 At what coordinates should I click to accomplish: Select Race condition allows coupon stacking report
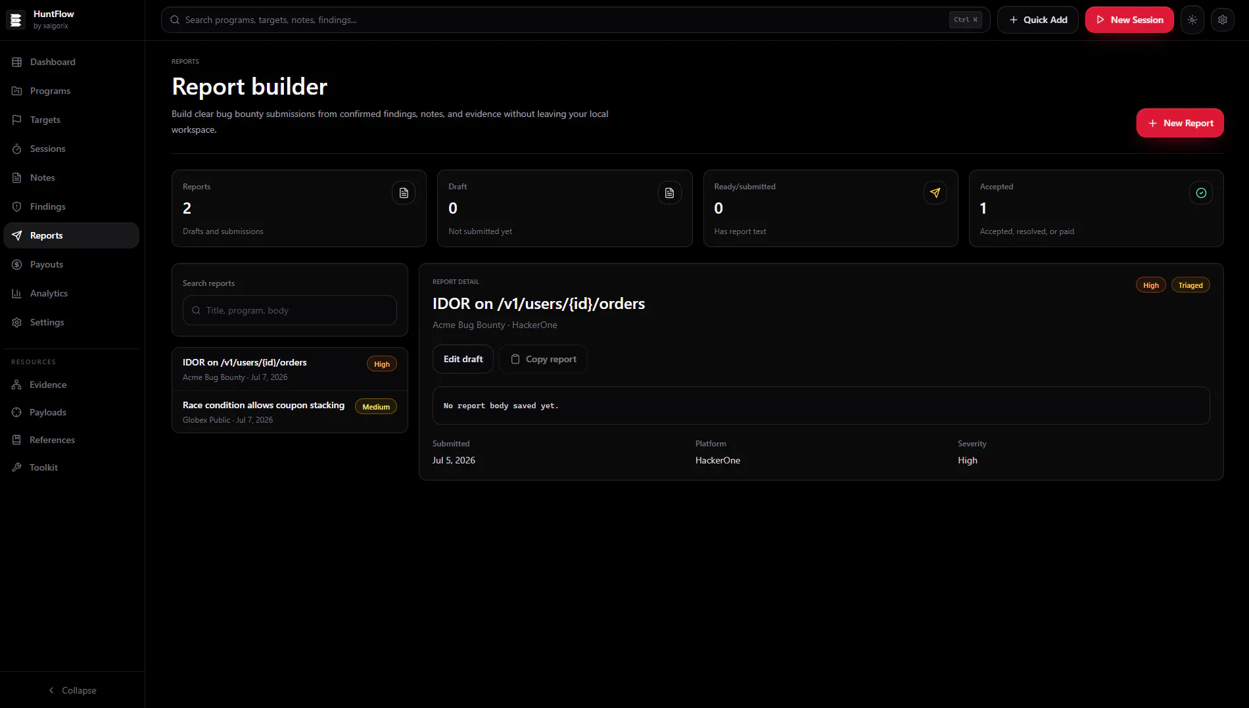[x=290, y=412]
